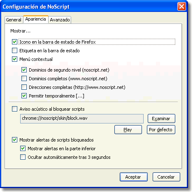The height and width of the screenshot is (193, 193).
Task: Select the Apariencia tab
Action: [x=36, y=19]
